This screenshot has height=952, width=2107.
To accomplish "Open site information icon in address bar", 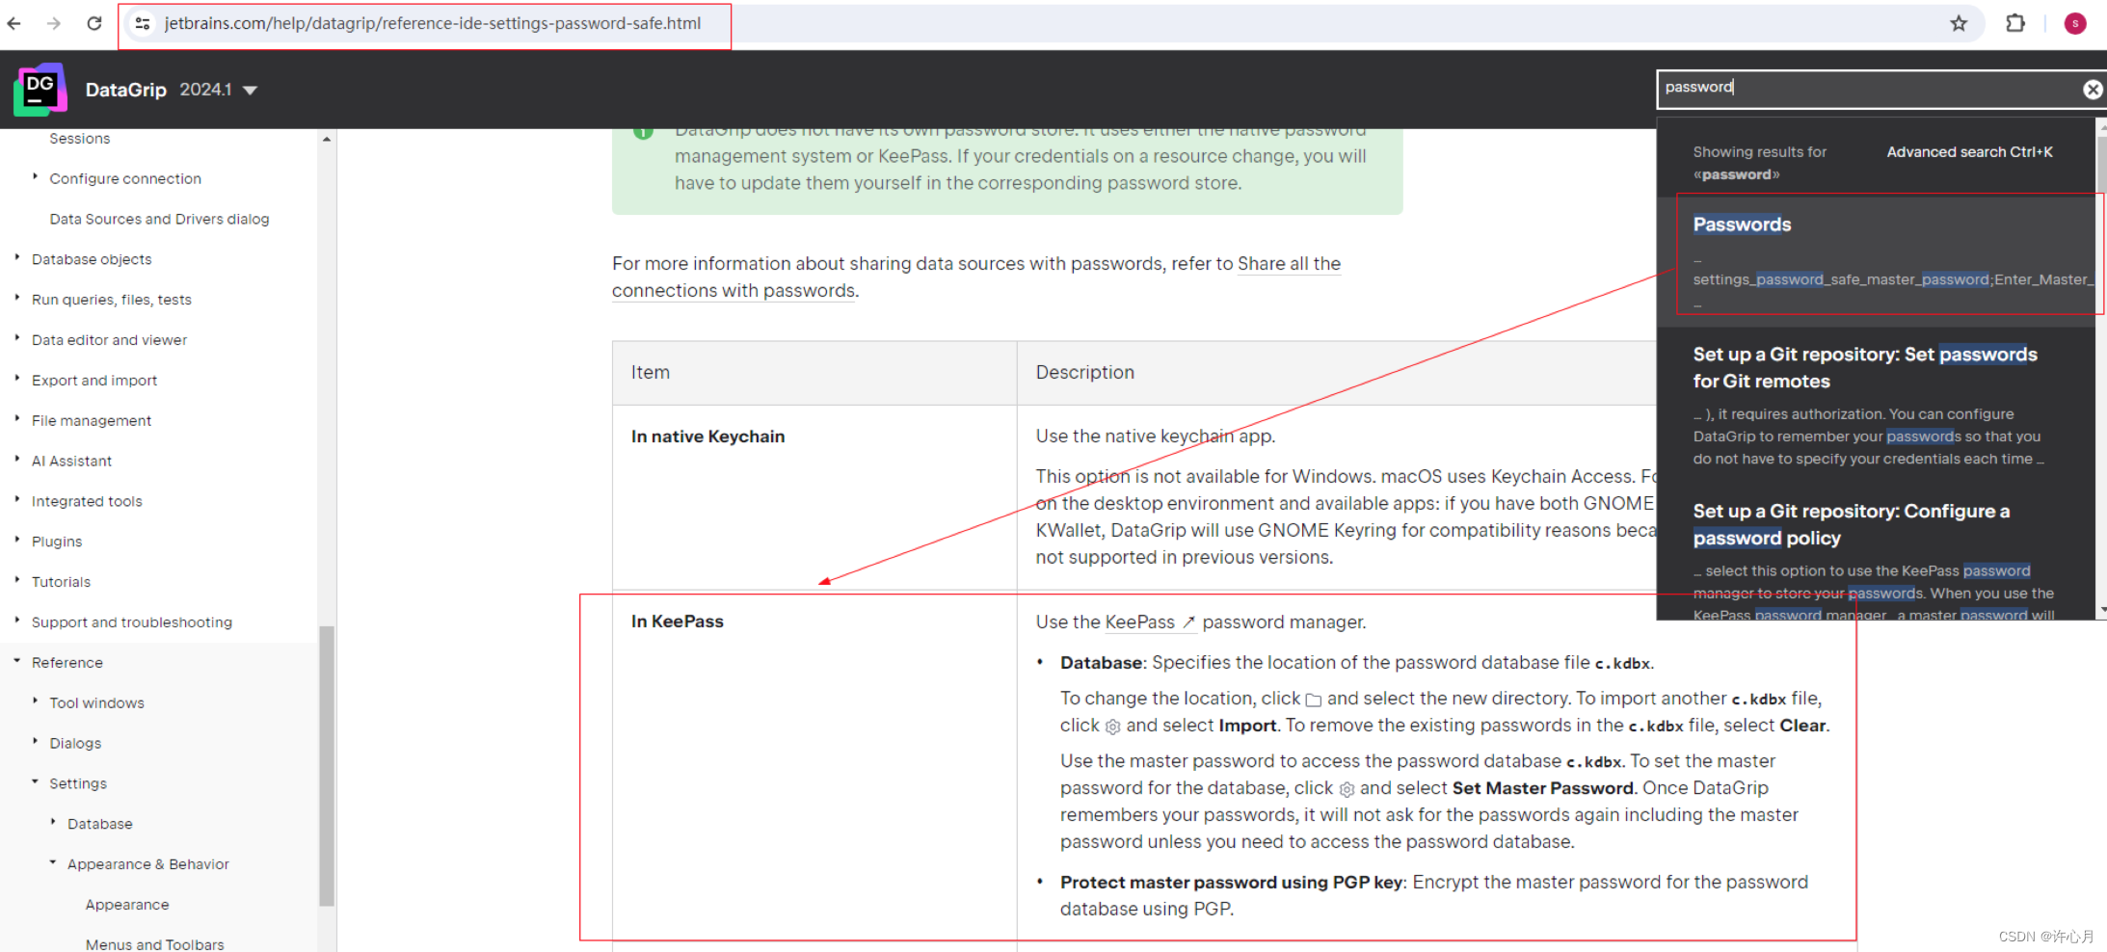I will coord(143,23).
